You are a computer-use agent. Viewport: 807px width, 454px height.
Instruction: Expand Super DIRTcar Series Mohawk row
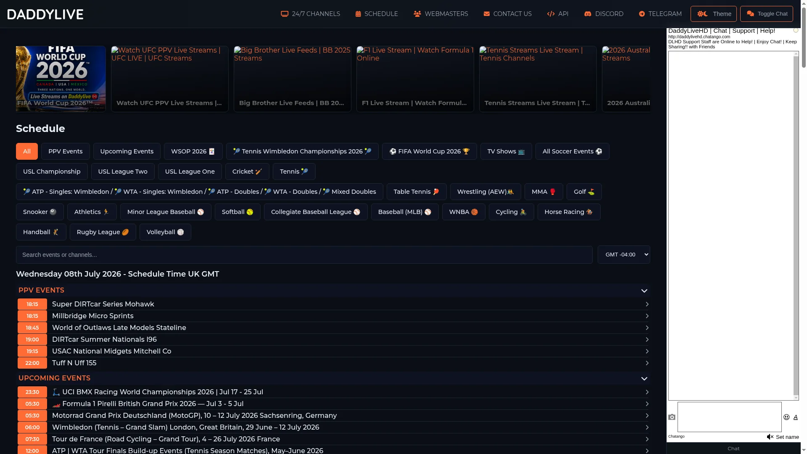click(x=333, y=304)
